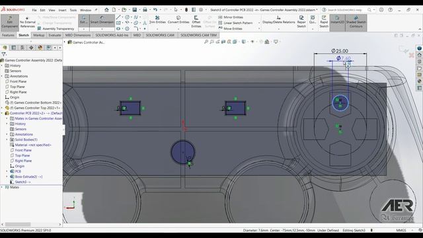Open the Window menu
The width and height of the screenshot is (423, 238).
coord(85,10)
